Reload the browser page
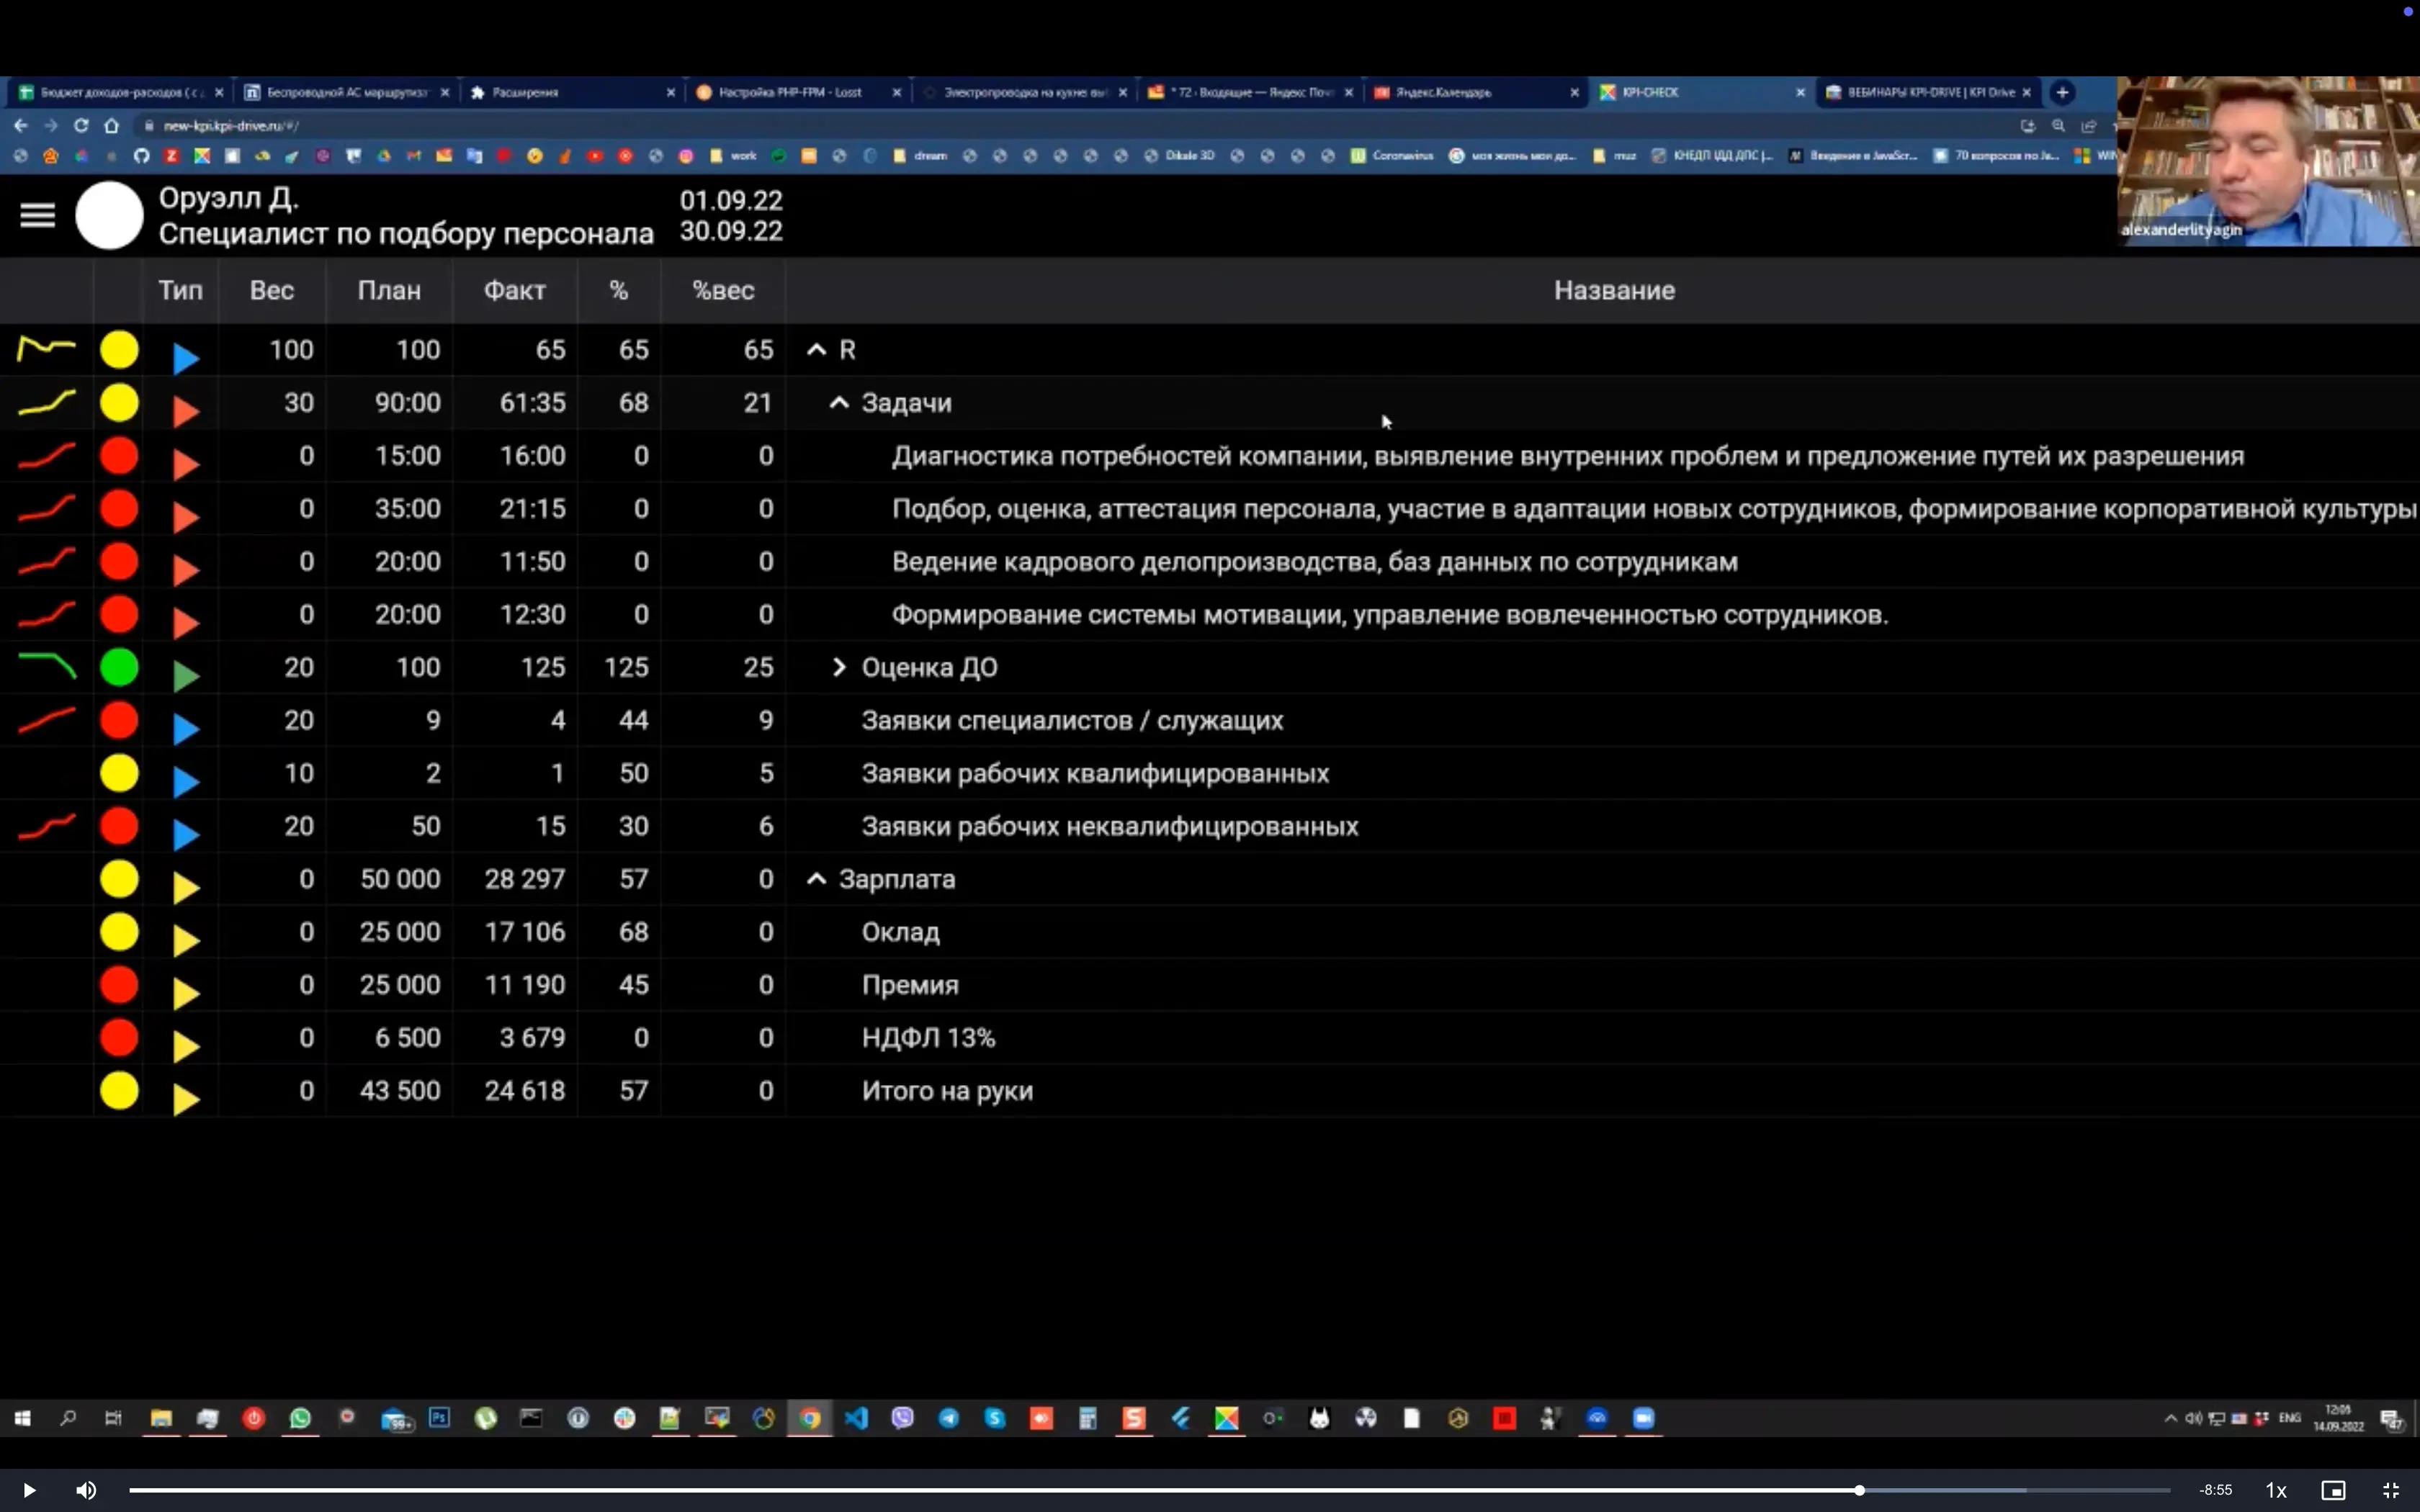This screenshot has height=1512, width=2420. click(x=81, y=126)
